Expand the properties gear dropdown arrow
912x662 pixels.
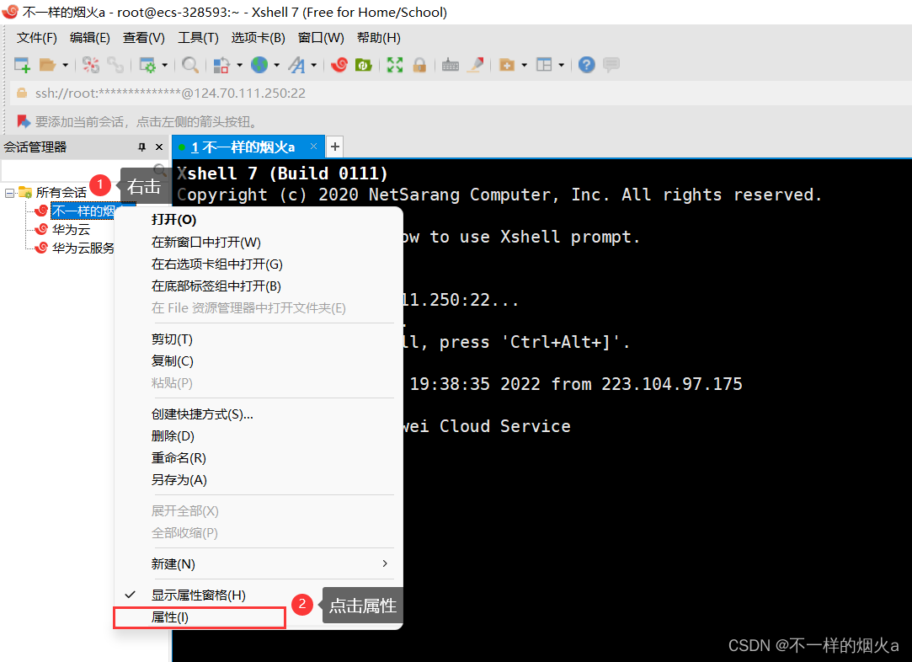(x=164, y=65)
